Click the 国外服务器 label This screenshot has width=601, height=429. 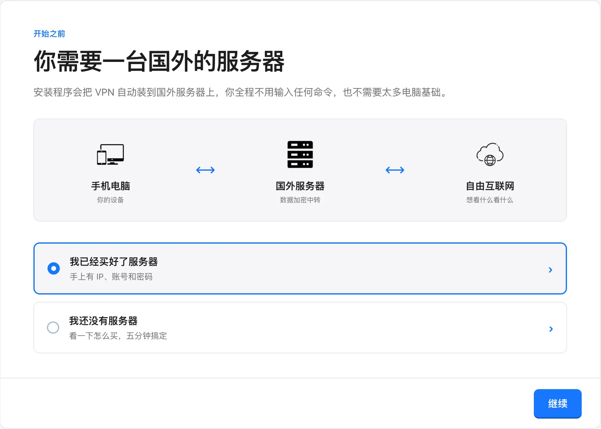pos(300,186)
